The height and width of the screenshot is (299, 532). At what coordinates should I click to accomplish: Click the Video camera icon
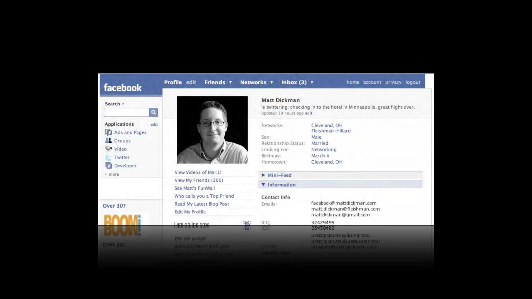108,149
